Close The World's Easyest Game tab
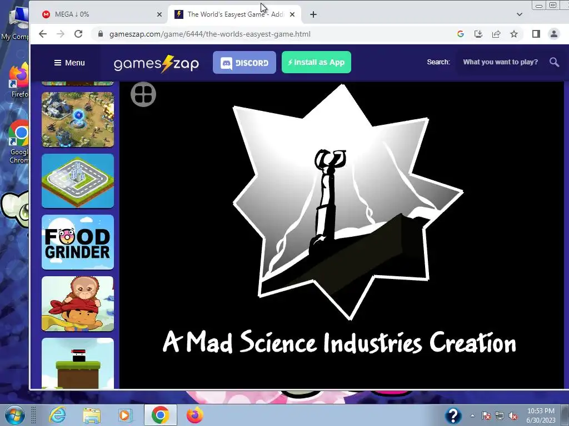The width and height of the screenshot is (569, 426). [x=292, y=14]
